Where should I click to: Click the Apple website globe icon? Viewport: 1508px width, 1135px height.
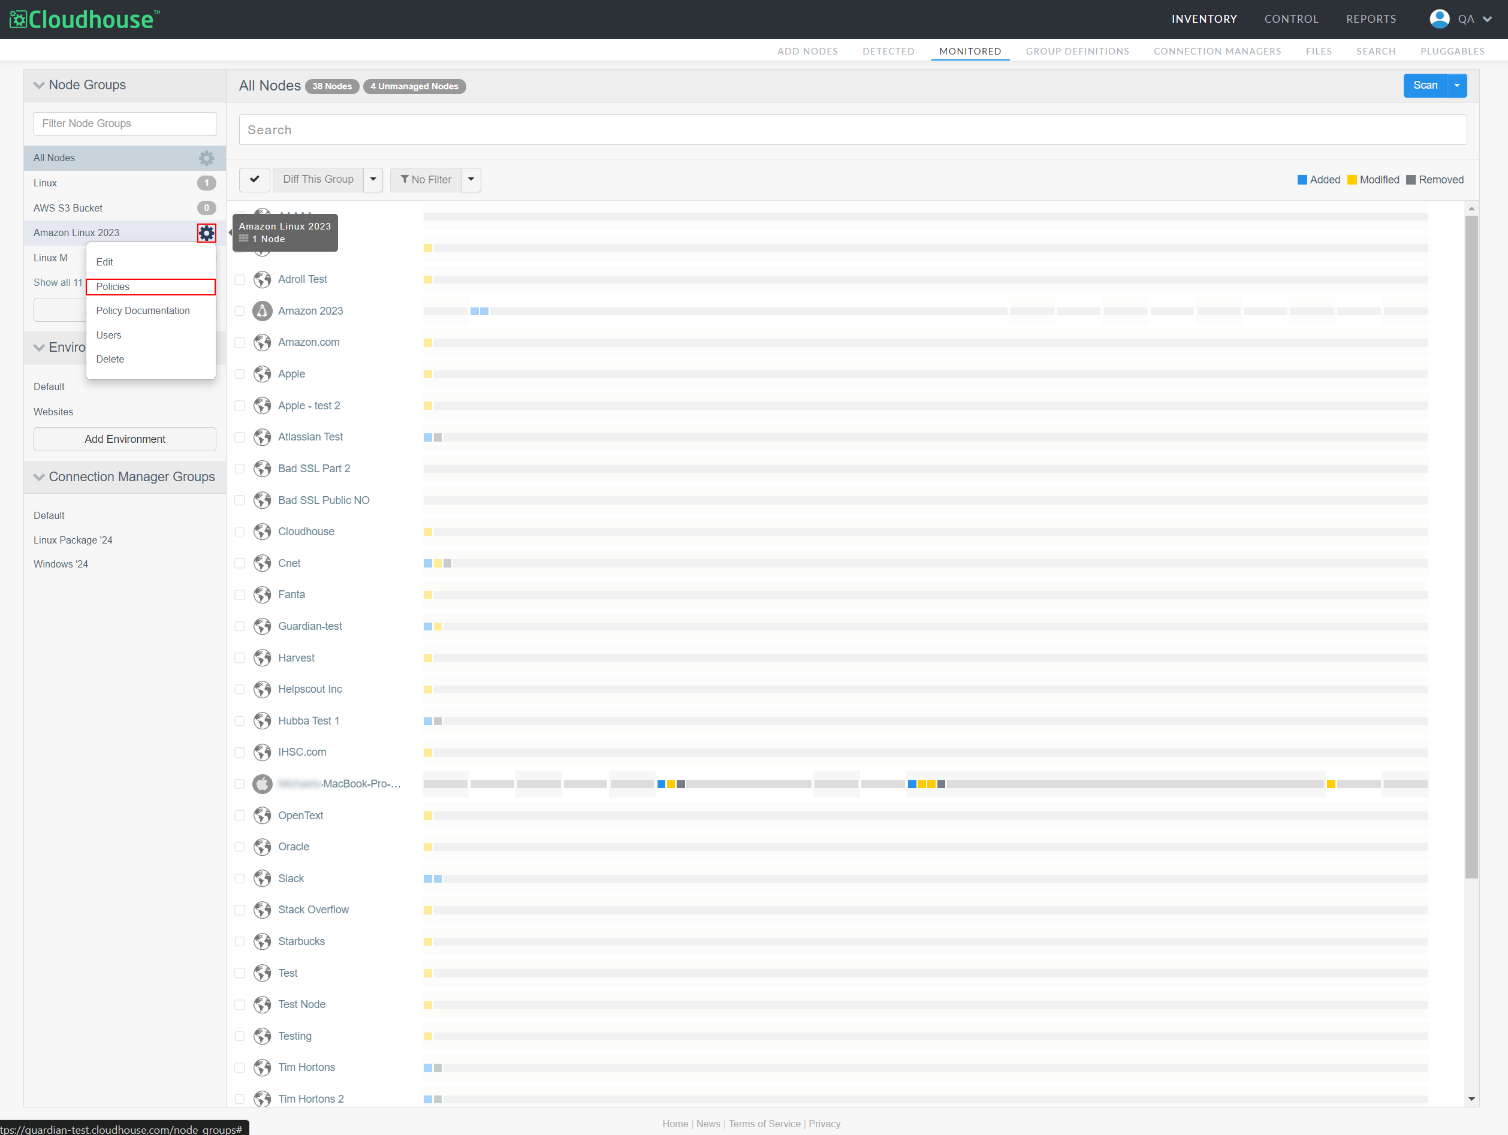click(263, 375)
